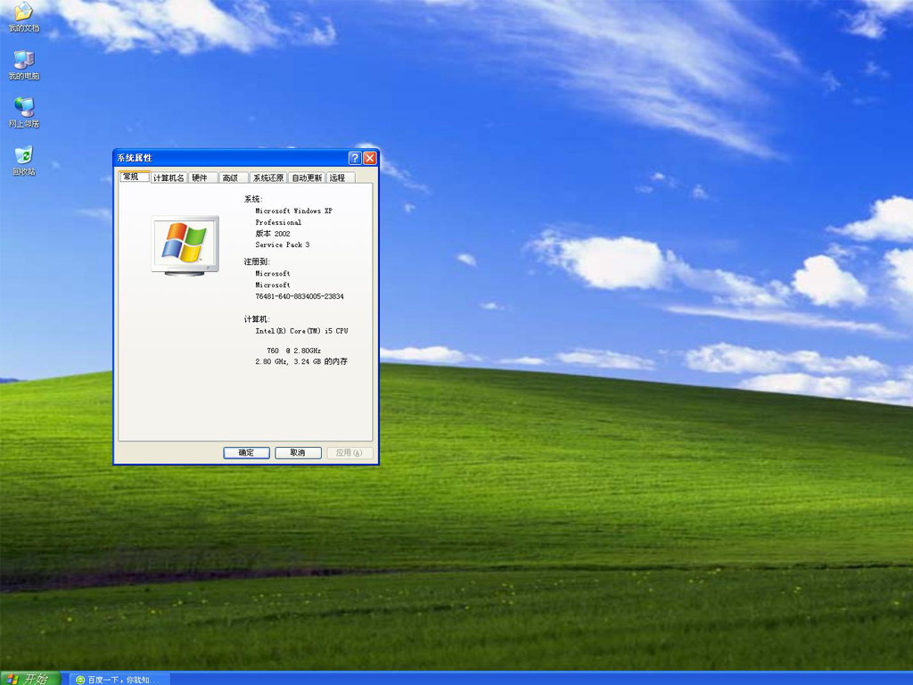Image resolution: width=913 pixels, height=685 pixels.
Task: Click the 应用(A) button
Action: point(350,453)
